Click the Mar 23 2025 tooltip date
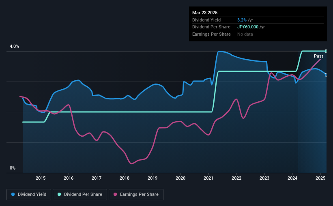The height and width of the screenshot is (206, 333). click(205, 13)
